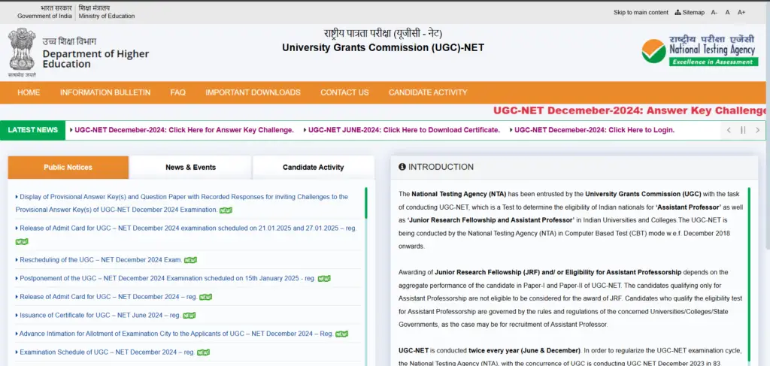The image size is (770, 366).
Task: Decrease font size with A- button
Action: pyautogui.click(x=714, y=12)
